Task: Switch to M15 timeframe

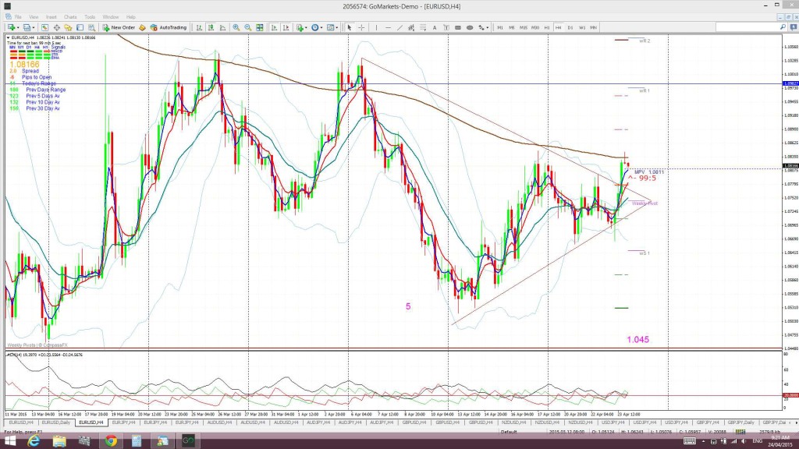Action: pos(524,27)
